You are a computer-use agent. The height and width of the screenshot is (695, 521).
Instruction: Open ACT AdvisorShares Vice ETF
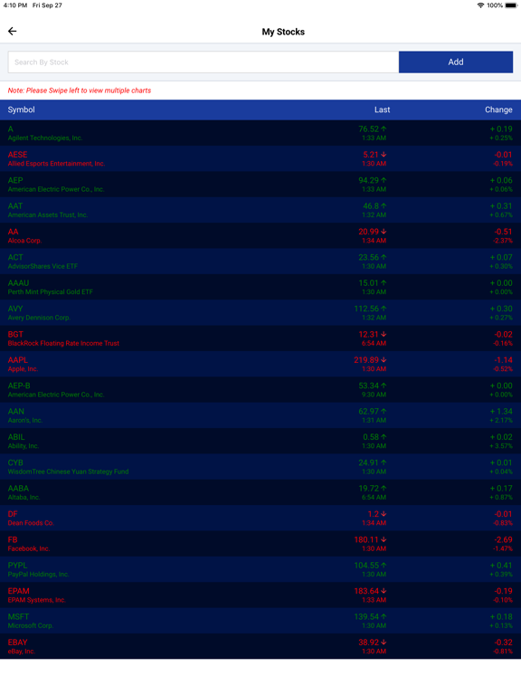pos(260,262)
